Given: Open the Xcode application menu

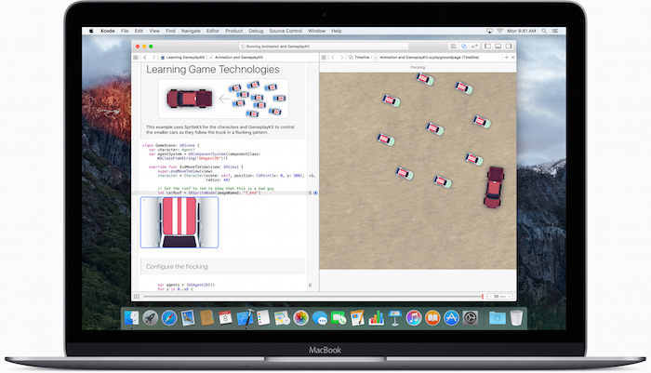Looking at the screenshot, I should pos(108,31).
